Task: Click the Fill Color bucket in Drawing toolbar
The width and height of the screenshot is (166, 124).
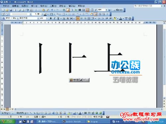Action: (69, 113)
